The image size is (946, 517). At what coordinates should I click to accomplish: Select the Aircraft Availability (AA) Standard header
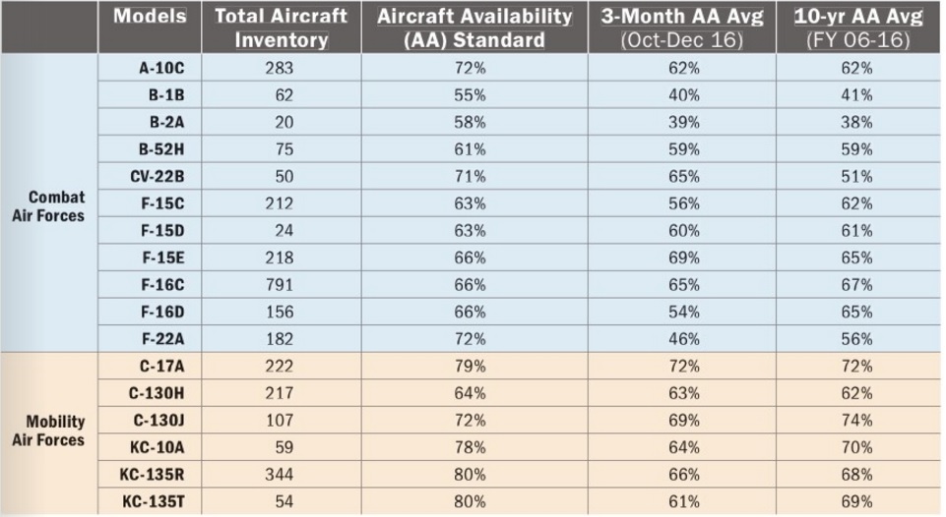pos(474,28)
